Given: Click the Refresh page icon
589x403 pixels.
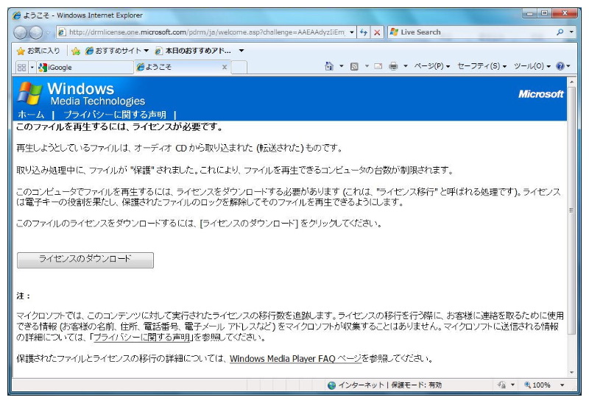Looking at the screenshot, I should (x=364, y=32).
